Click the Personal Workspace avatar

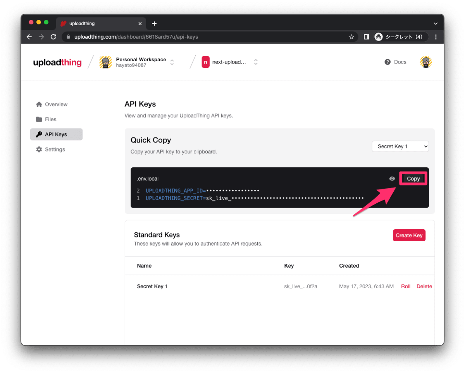click(x=105, y=62)
